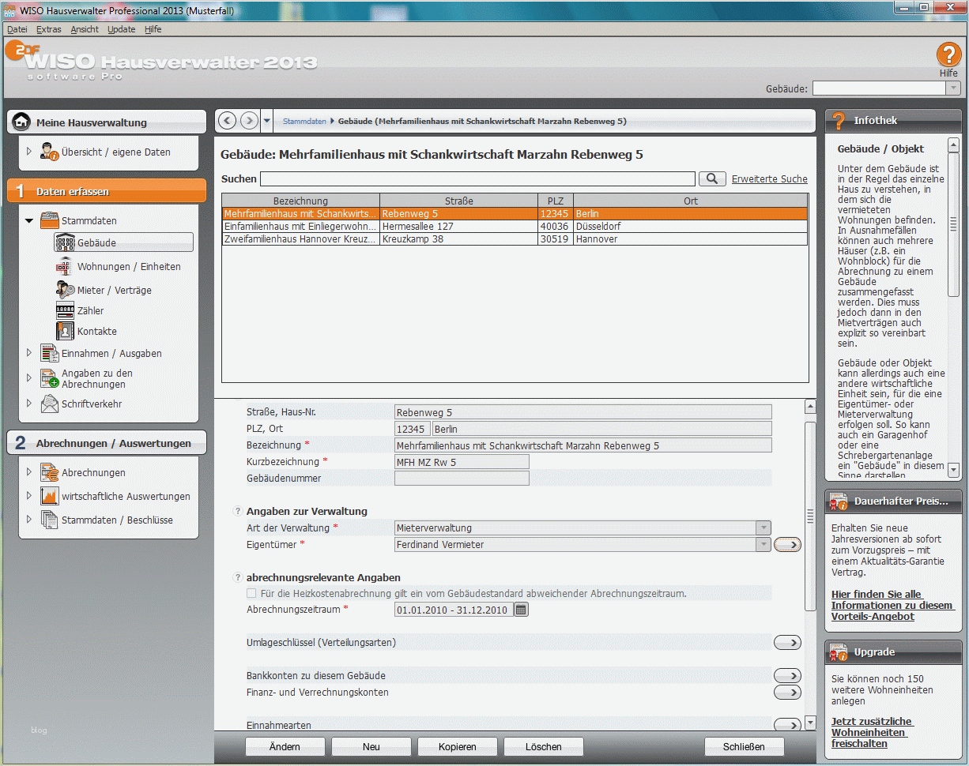Screen dimensions: 969x766
Task: Open Finanz- und Verrechnungskonten arrow button
Action: [x=787, y=693]
